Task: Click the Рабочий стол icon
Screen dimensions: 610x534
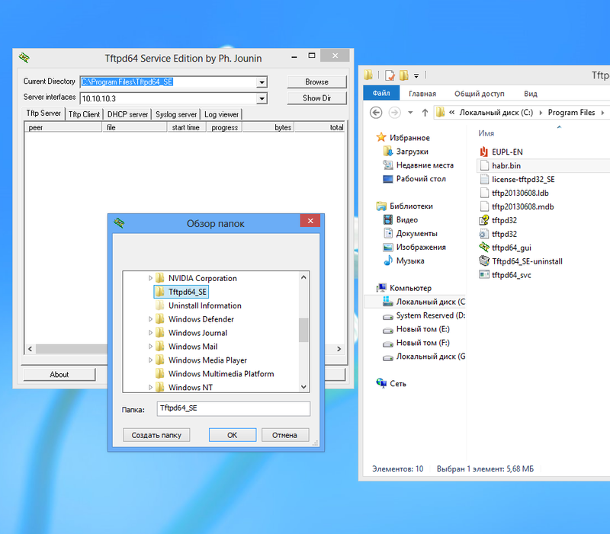Action: (388, 179)
